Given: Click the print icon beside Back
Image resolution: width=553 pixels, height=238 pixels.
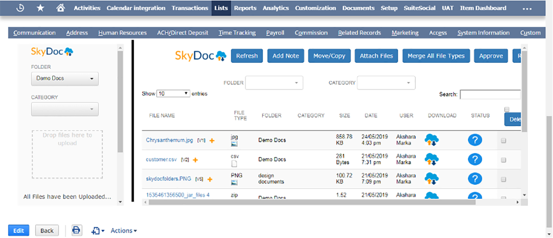Looking at the screenshot, I should [77, 230].
